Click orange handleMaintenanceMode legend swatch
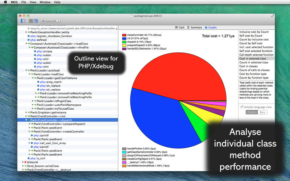 pos(124,166)
